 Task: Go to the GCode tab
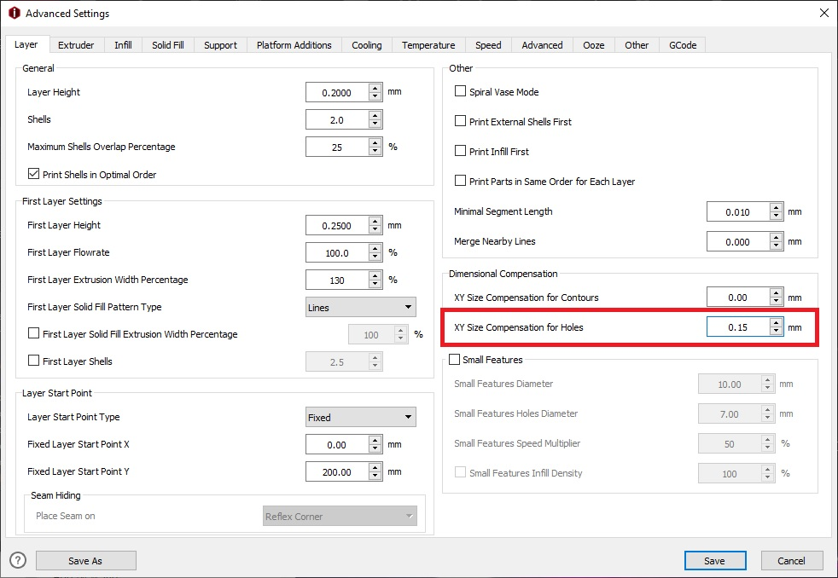pyautogui.click(x=682, y=45)
